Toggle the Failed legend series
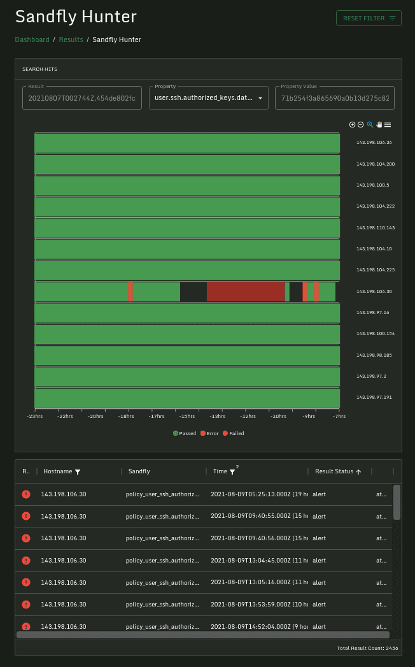The height and width of the screenshot is (667, 415). point(234,433)
